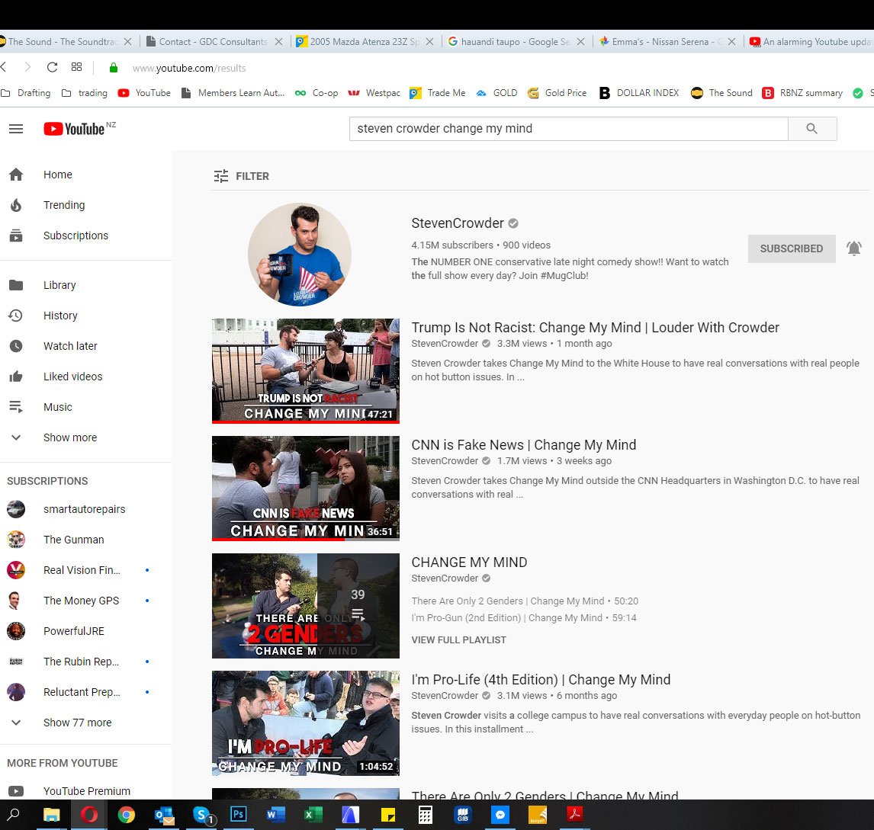Click VIEW FULL PLAYLIST link
Screen dimensions: 874x830
459,640
